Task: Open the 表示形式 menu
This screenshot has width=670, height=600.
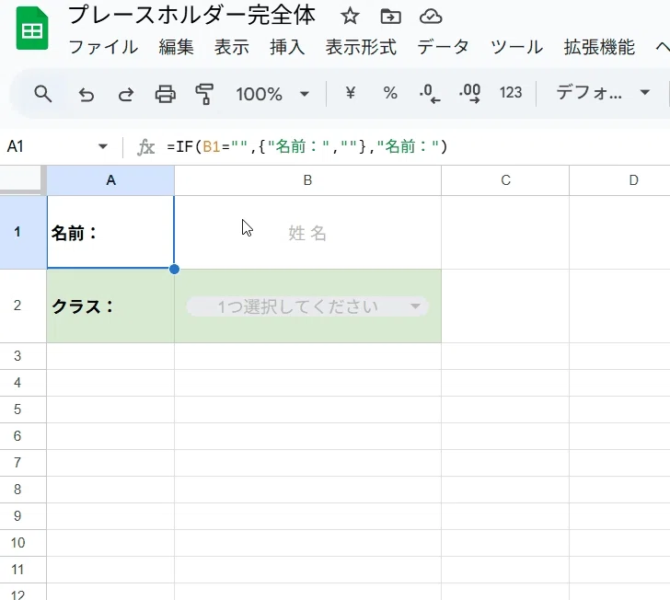Action: point(361,47)
